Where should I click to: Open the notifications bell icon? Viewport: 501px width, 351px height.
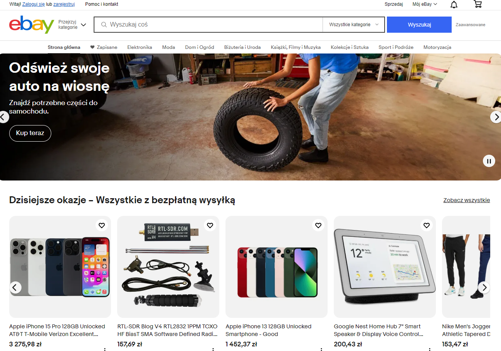[x=454, y=4]
